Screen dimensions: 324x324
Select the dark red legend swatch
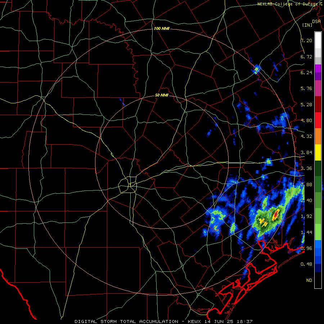[x=318, y=104]
